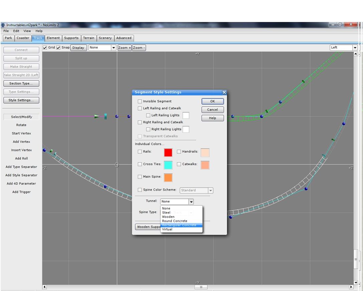The height and width of the screenshot is (291, 364).
Task: Check Left Railing and Catwalk
Action: (140, 108)
